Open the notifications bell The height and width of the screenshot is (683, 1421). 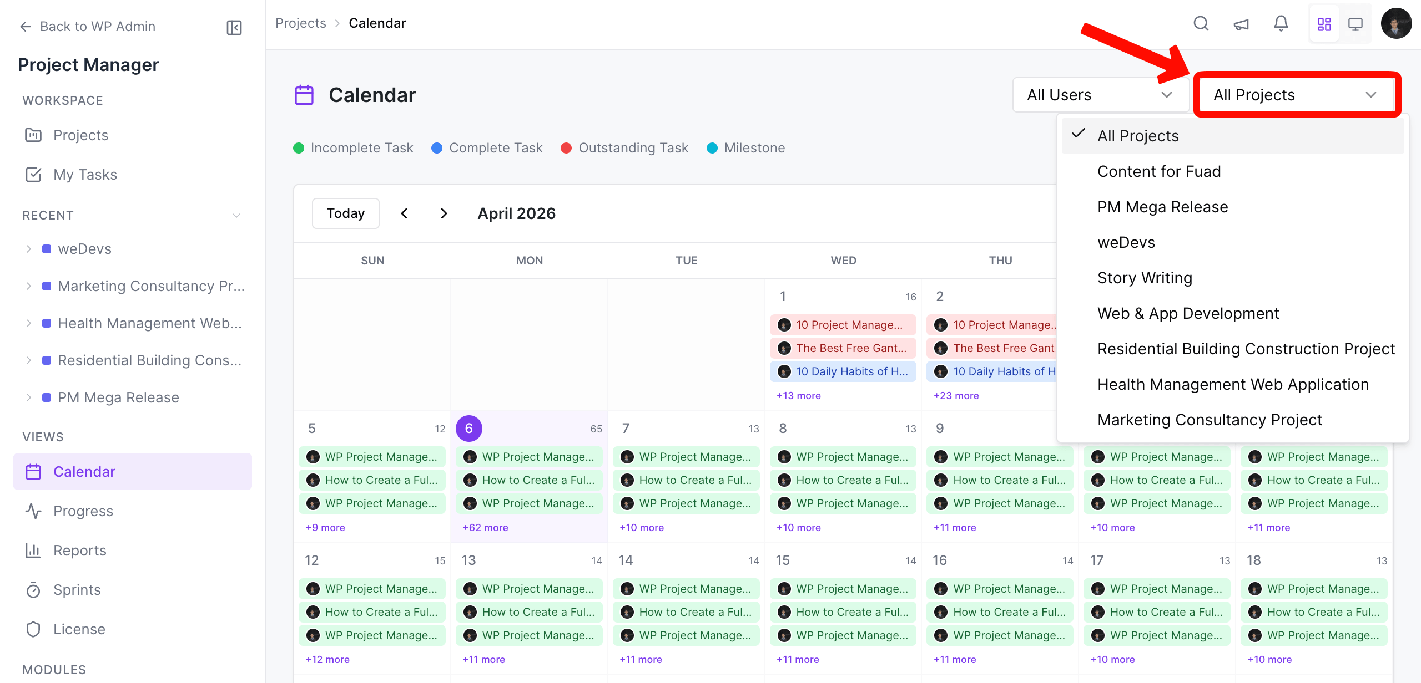pos(1281,24)
